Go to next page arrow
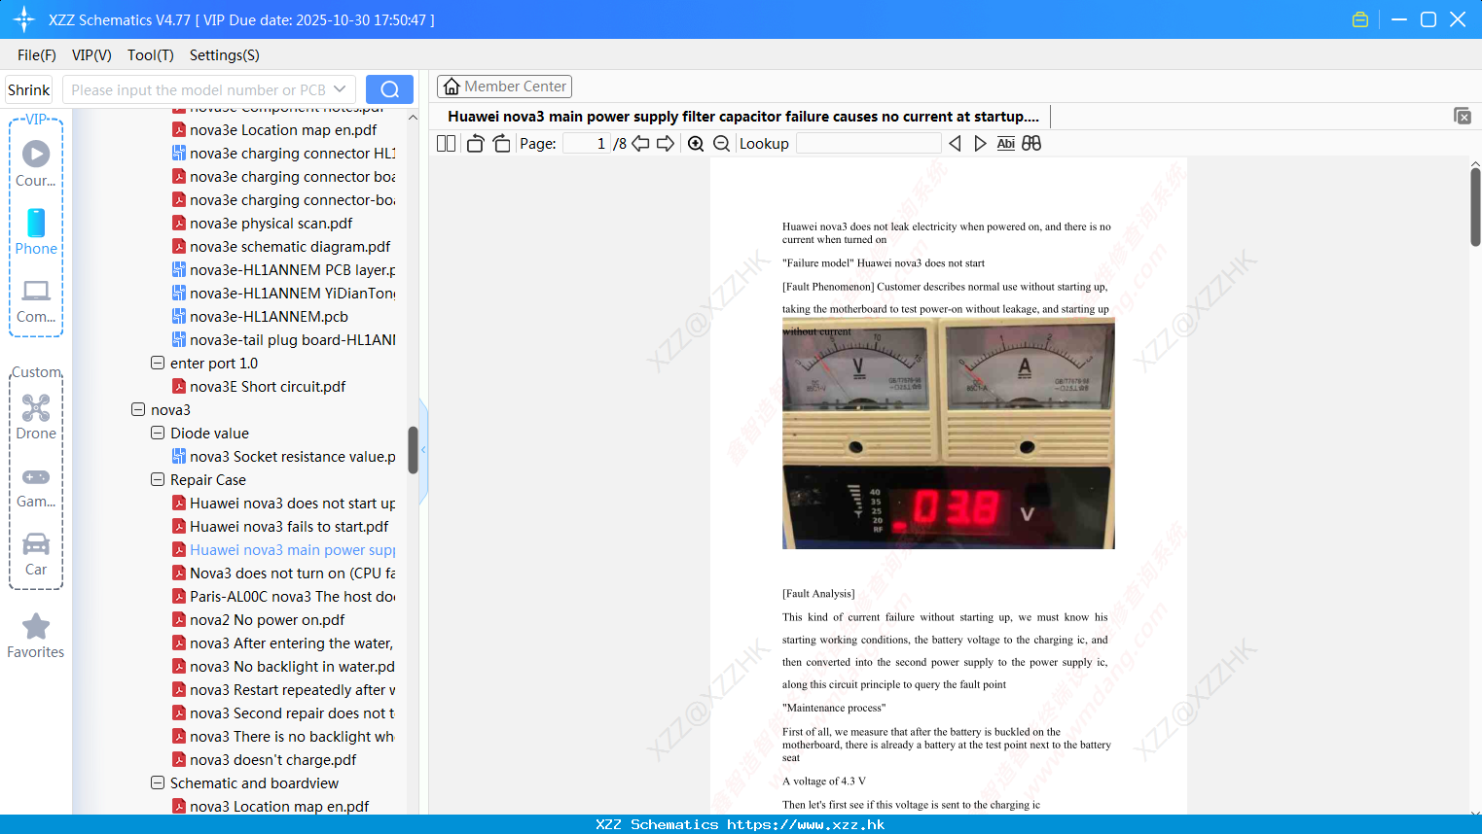Screen dimensions: 1482x834 click(x=666, y=143)
